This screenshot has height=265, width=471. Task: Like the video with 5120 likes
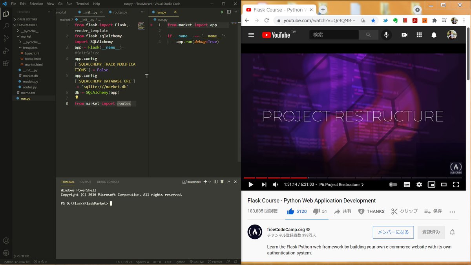297,211
